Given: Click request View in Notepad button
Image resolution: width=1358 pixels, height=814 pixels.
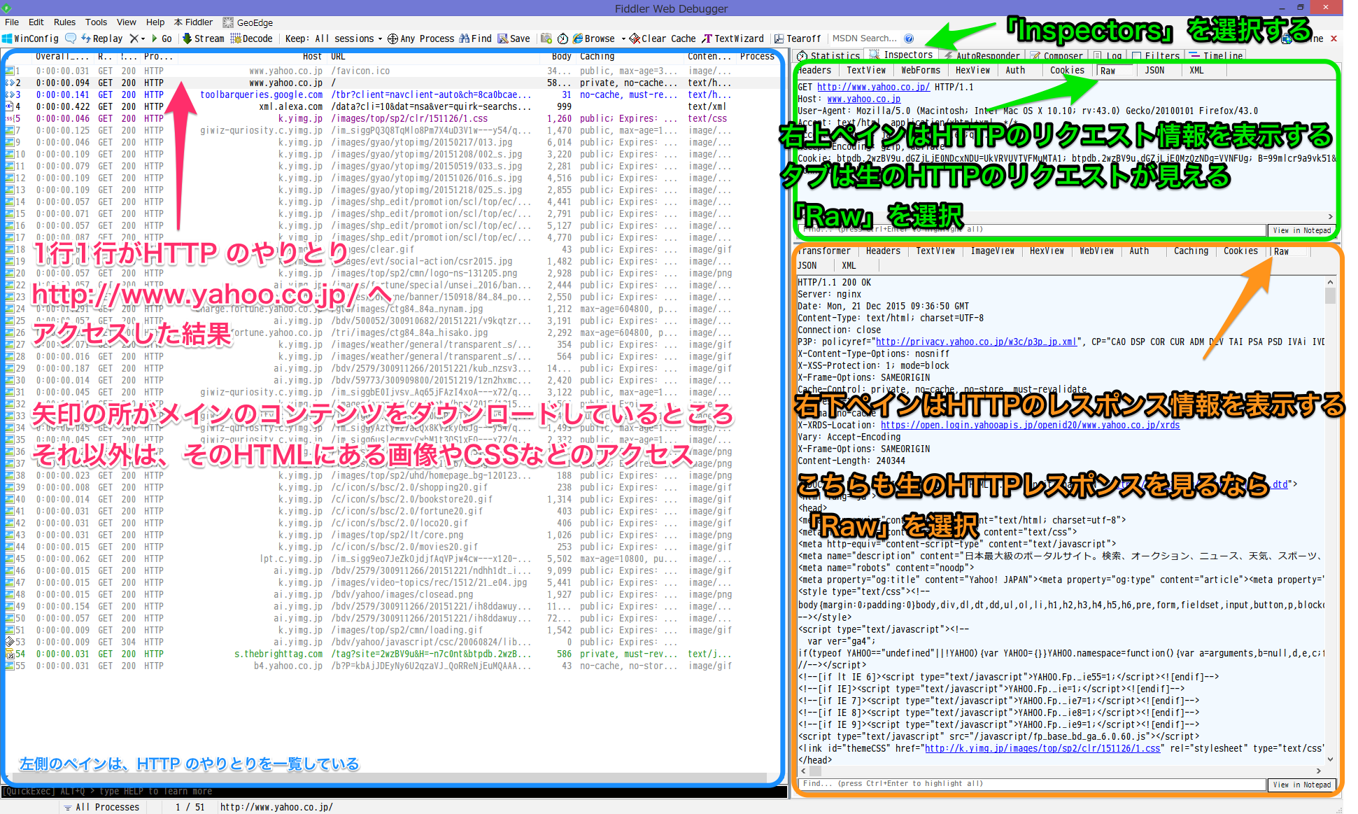Looking at the screenshot, I should (x=1301, y=230).
